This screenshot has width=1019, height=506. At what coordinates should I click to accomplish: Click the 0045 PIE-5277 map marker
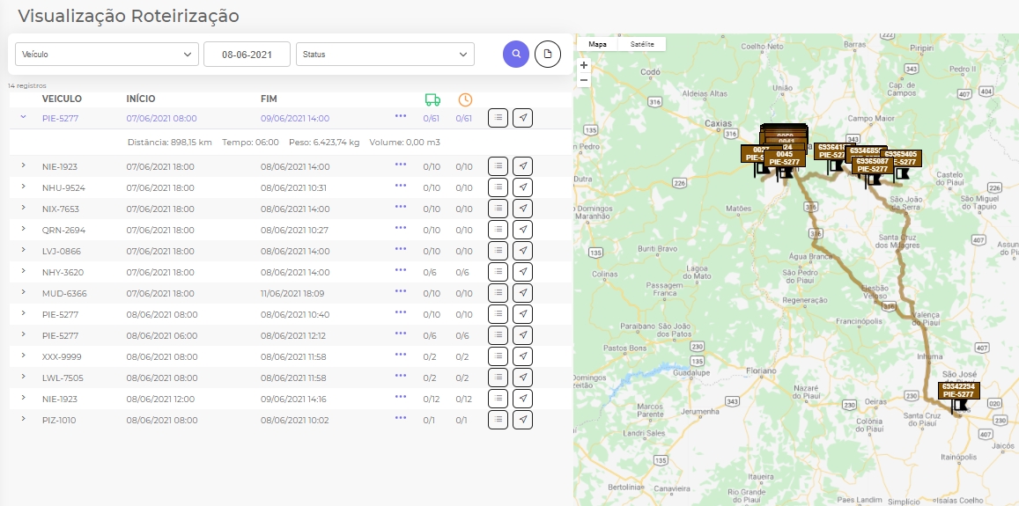coord(785,158)
